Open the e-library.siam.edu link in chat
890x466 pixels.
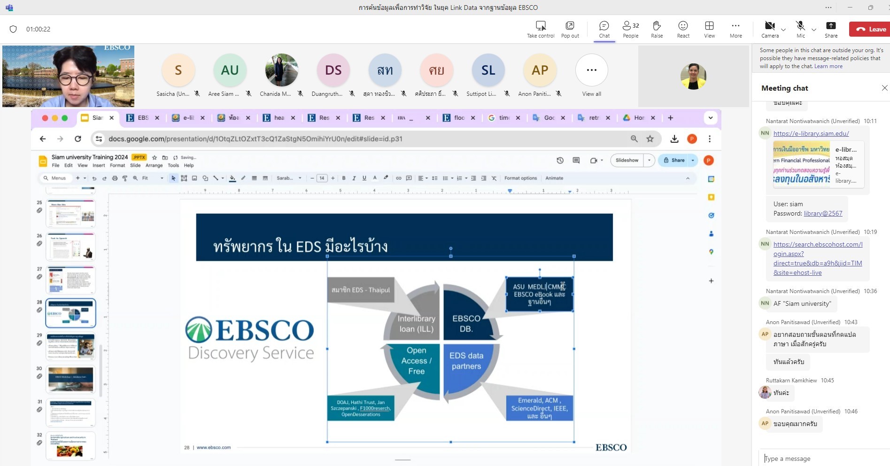[x=811, y=133]
